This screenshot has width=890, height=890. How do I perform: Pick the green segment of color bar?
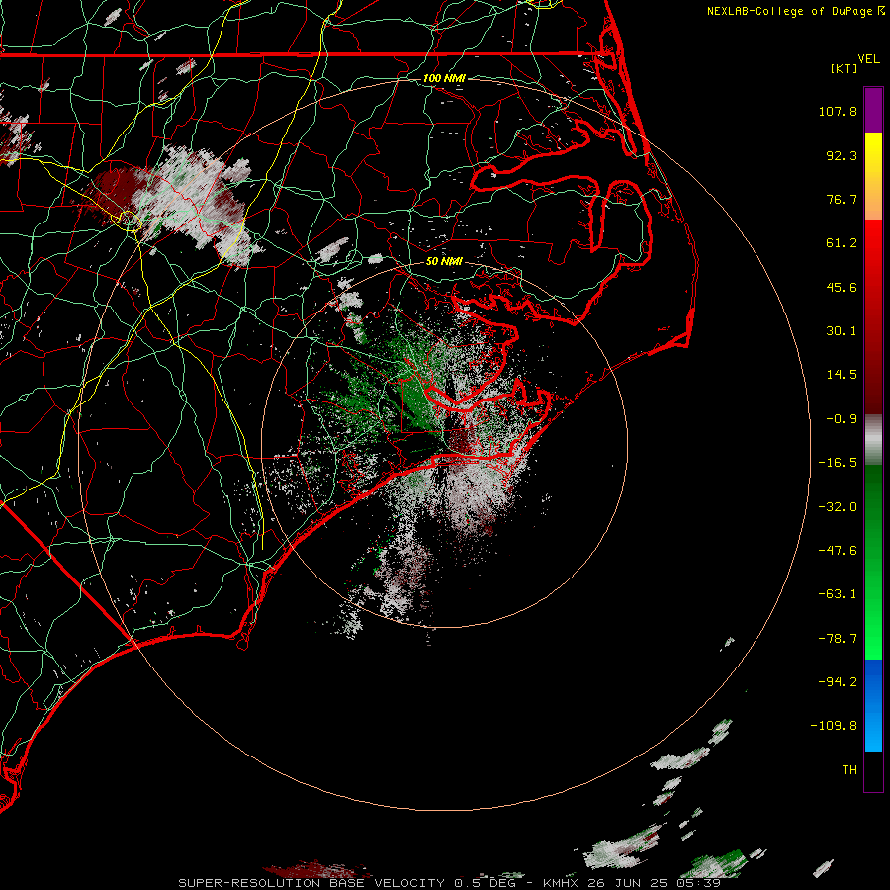pyautogui.click(x=873, y=562)
